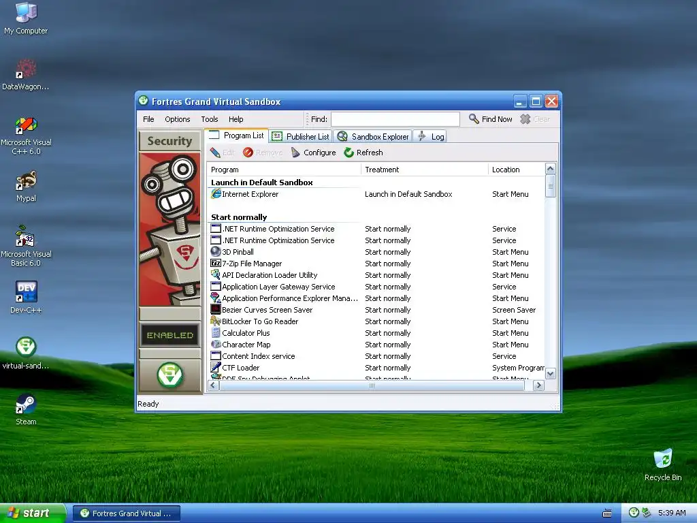Click the Refresh toolbar button
697x523 pixels.
(x=363, y=153)
